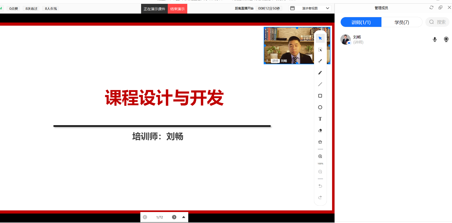Activate the laser pointer tool
This screenshot has width=452, height=223.
[320, 61]
